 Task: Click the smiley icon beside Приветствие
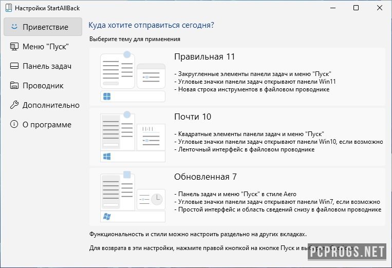point(14,27)
